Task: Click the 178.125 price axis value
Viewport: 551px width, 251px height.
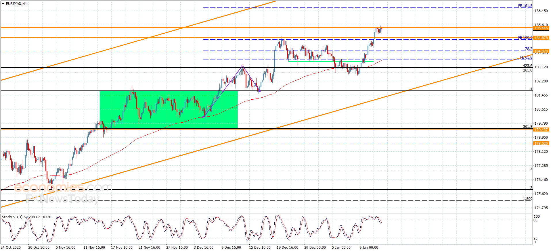Action: pos(541,152)
